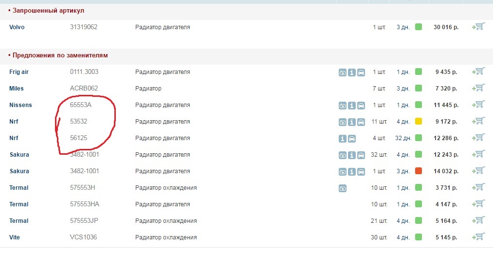Click the red availability indicator for Sakura
The image size is (493, 254).
point(419,171)
